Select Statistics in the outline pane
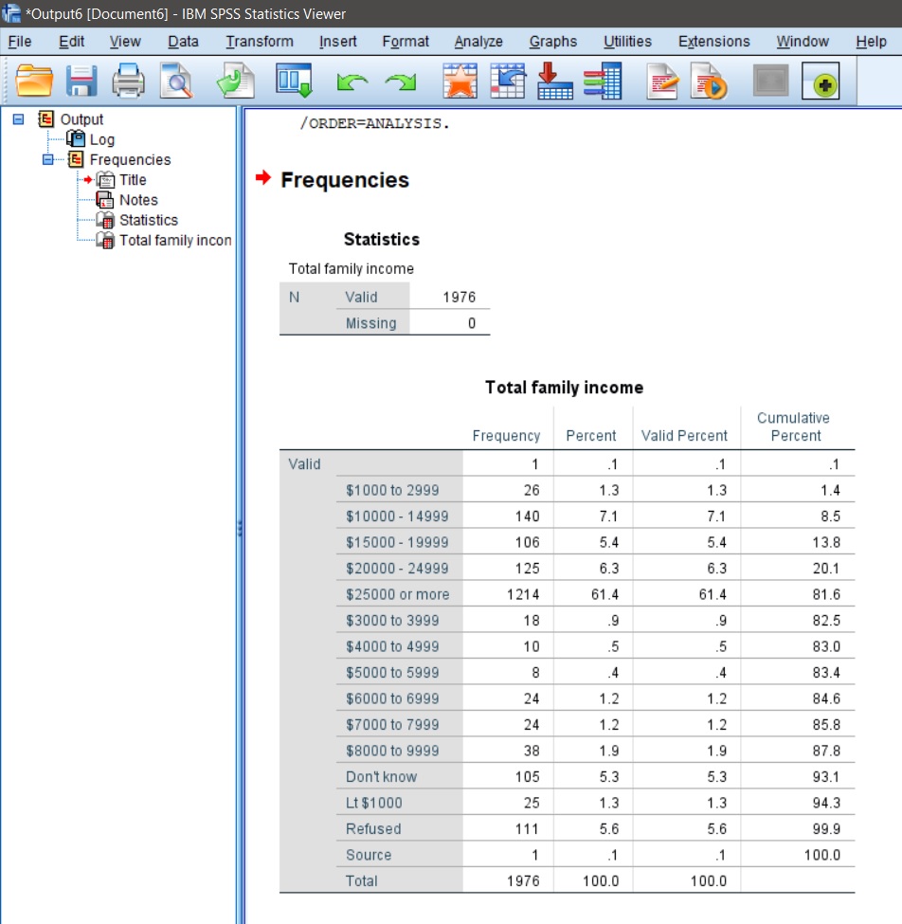 coord(148,220)
